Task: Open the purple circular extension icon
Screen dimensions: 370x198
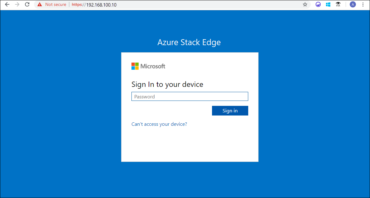Action: coord(318,4)
